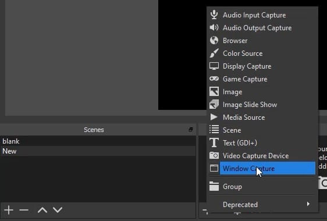Click the folder icon beside Group
327x221 pixels.
click(214, 186)
